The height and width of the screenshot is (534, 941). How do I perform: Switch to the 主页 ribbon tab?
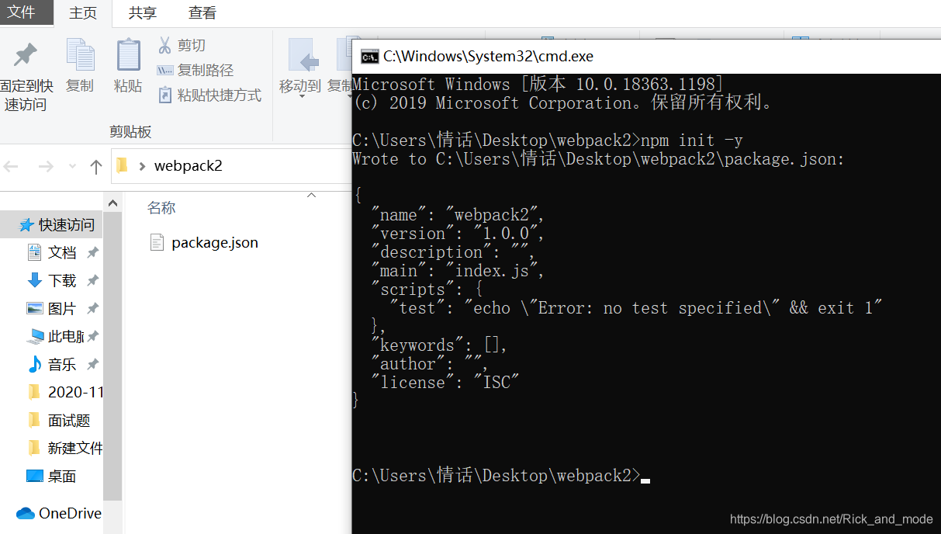pos(83,13)
